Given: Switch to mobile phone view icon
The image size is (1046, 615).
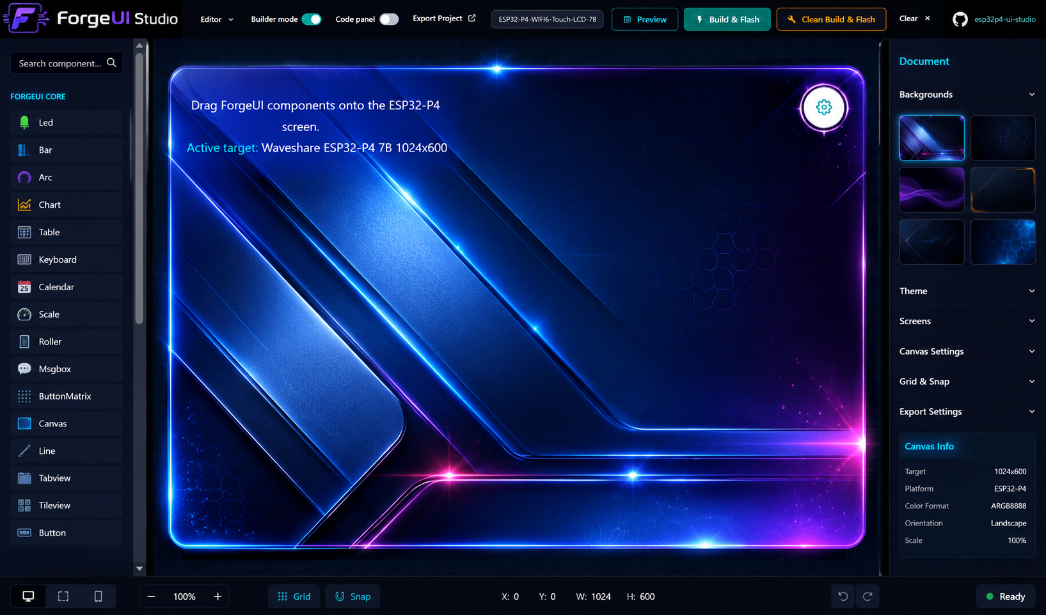Looking at the screenshot, I should point(98,596).
